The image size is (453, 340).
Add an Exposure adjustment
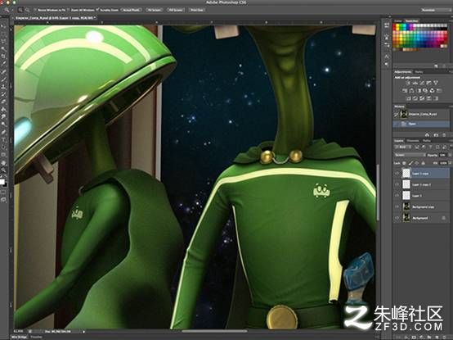coord(429,83)
